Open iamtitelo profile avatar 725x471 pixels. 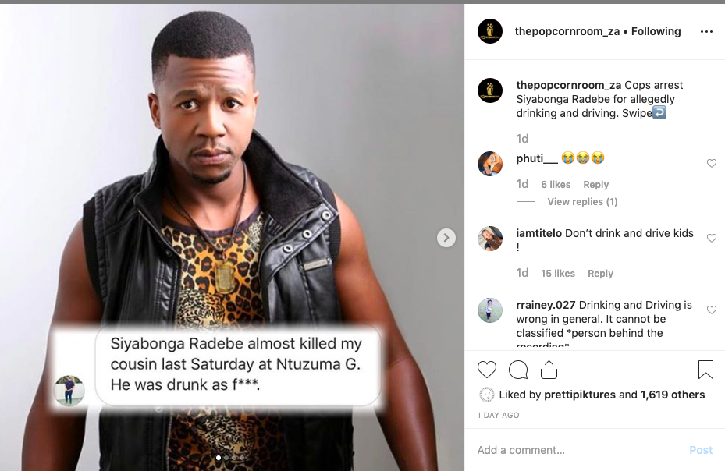coord(490,239)
